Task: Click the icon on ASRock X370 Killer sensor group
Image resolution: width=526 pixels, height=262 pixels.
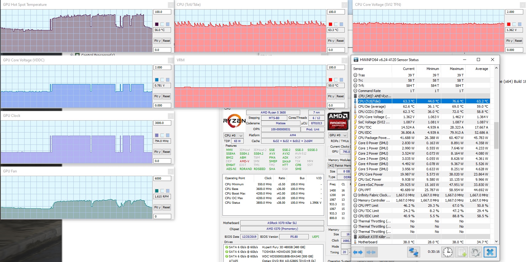Action: pos(355,237)
